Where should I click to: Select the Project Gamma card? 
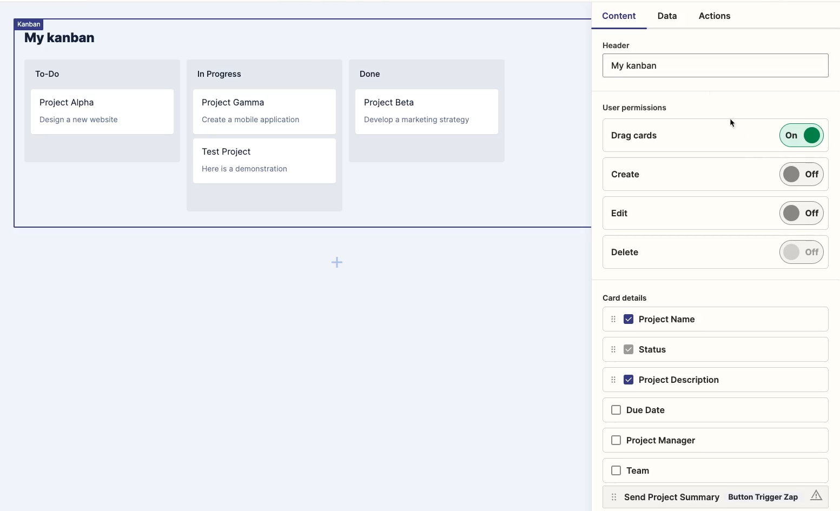[264, 111]
